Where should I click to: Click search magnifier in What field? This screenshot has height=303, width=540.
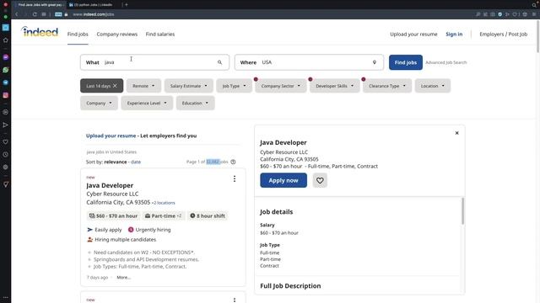pos(219,62)
